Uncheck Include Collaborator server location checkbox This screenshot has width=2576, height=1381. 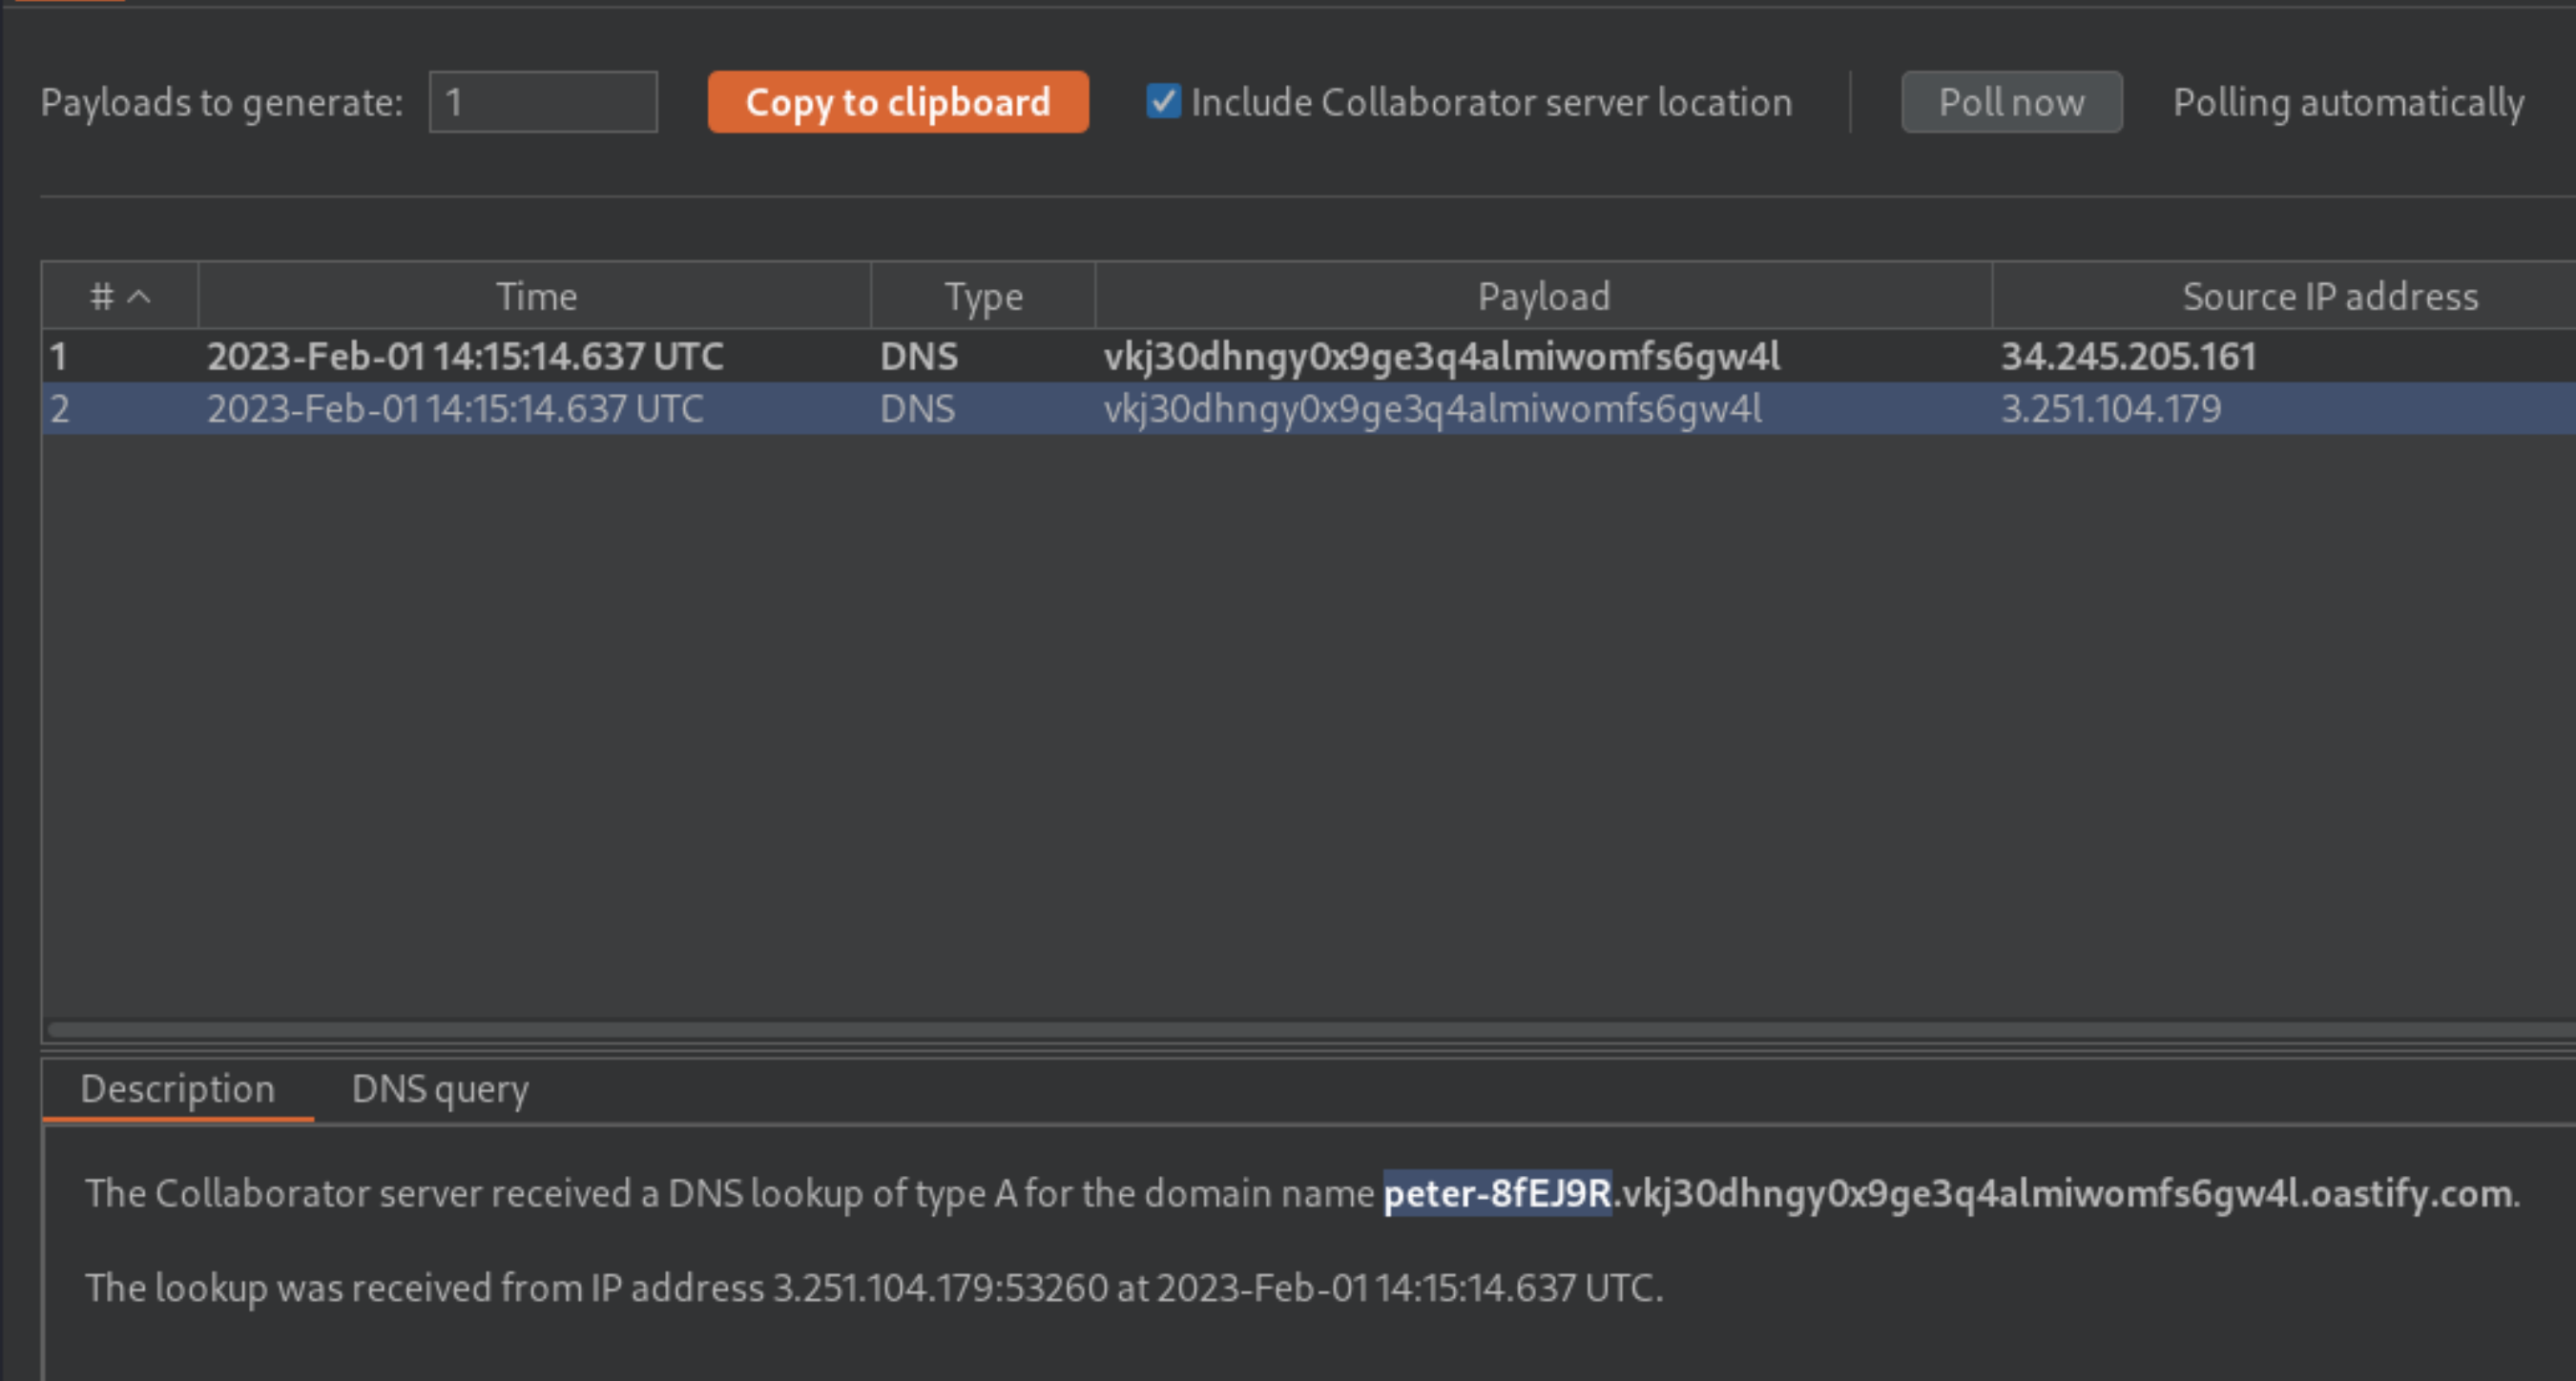pos(1163,101)
